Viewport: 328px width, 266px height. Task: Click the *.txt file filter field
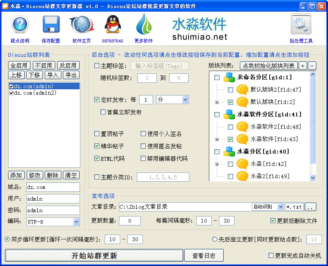coord(294,207)
